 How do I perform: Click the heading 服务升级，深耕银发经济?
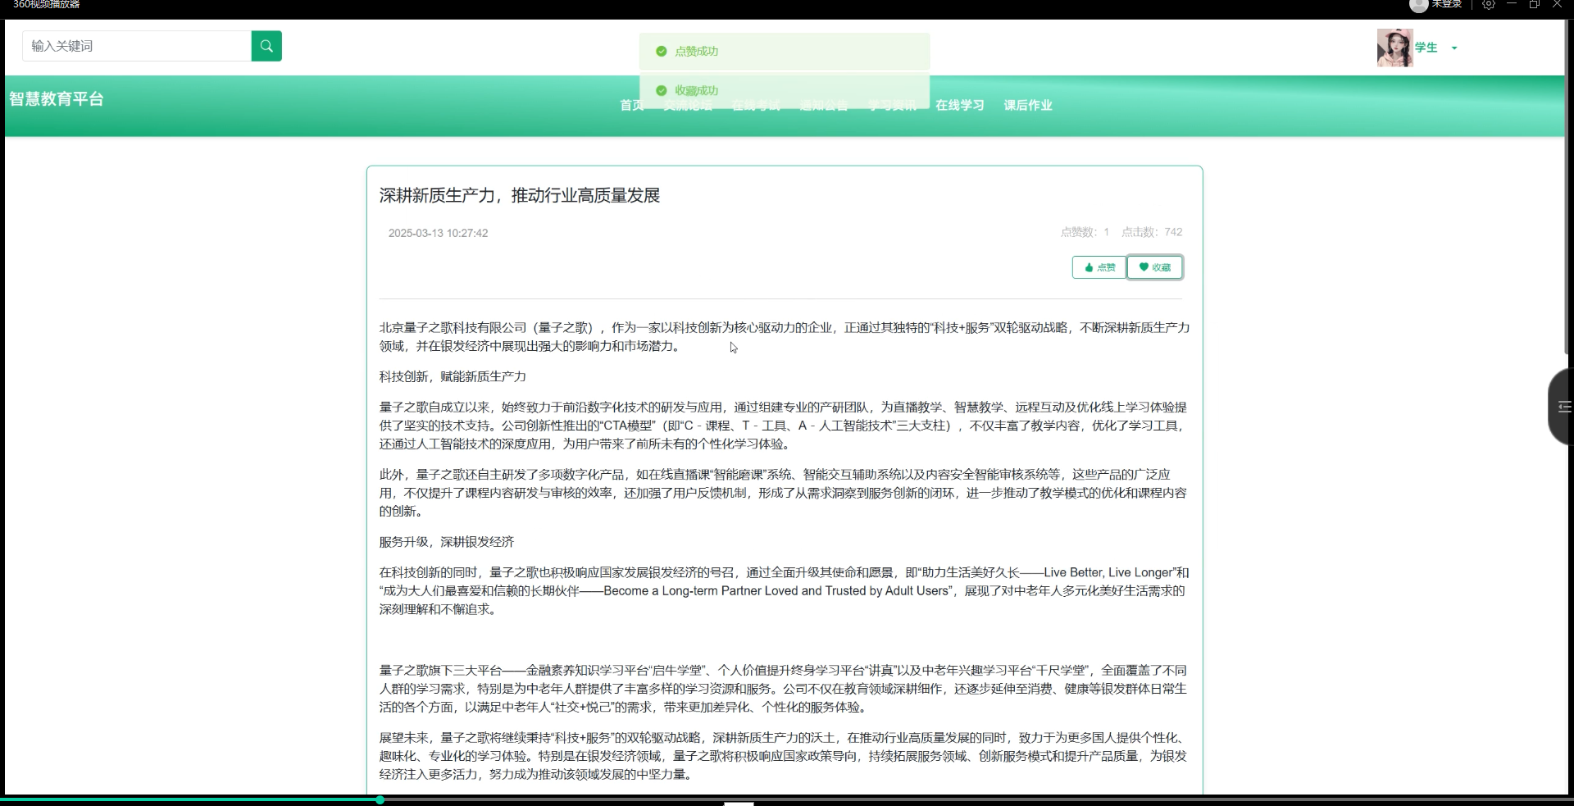point(447,542)
